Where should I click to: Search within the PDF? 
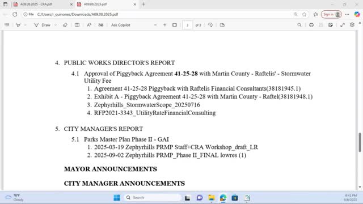pyautogui.click(x=299, y=25)
